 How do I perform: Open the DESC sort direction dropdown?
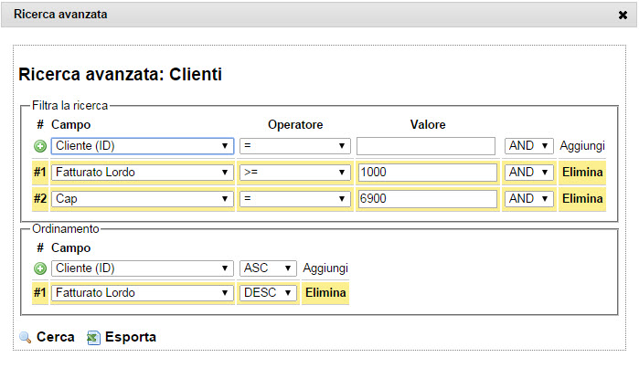(268, 293)
